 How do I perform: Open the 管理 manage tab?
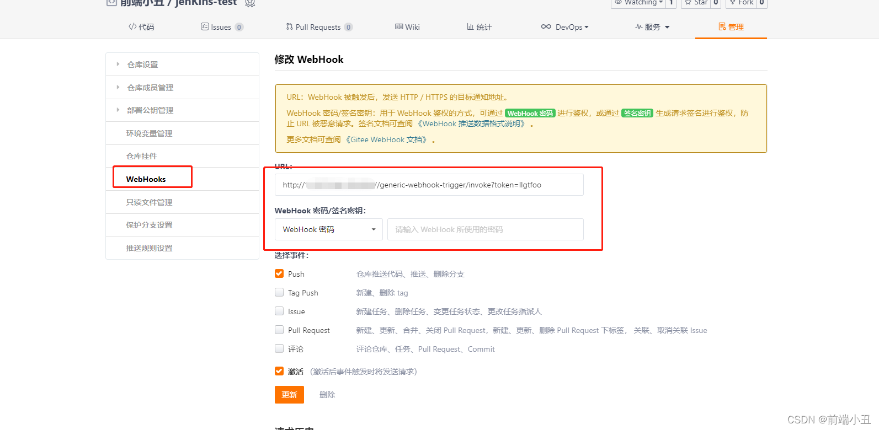pyautogui.click(x=731, y=27)
